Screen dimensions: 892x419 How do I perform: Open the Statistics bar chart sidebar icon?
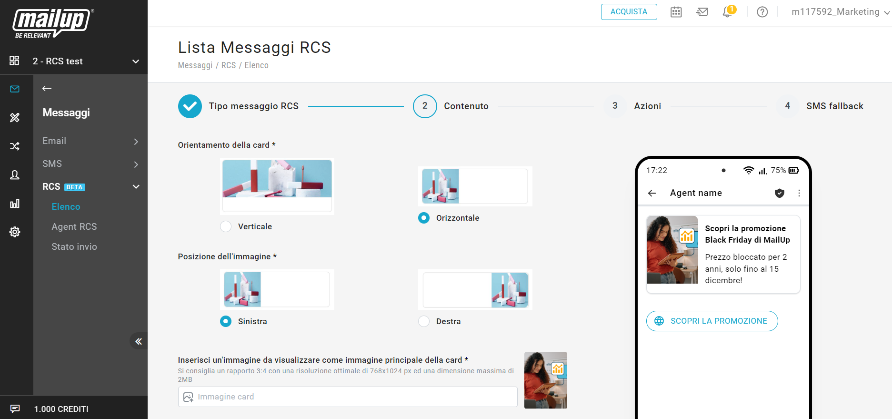pyautogui.click(x=15, y=204)
